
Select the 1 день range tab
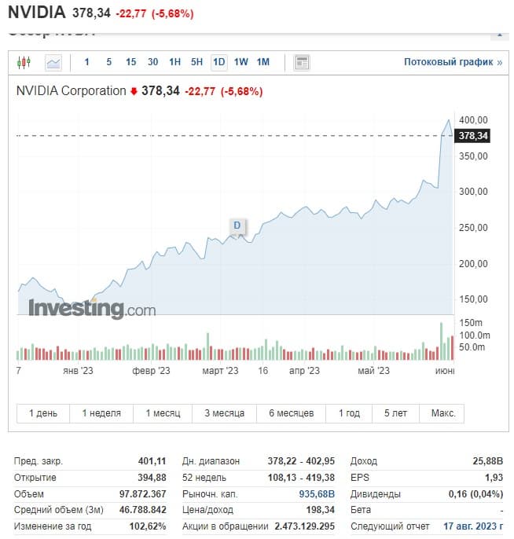tap(43, 413)
